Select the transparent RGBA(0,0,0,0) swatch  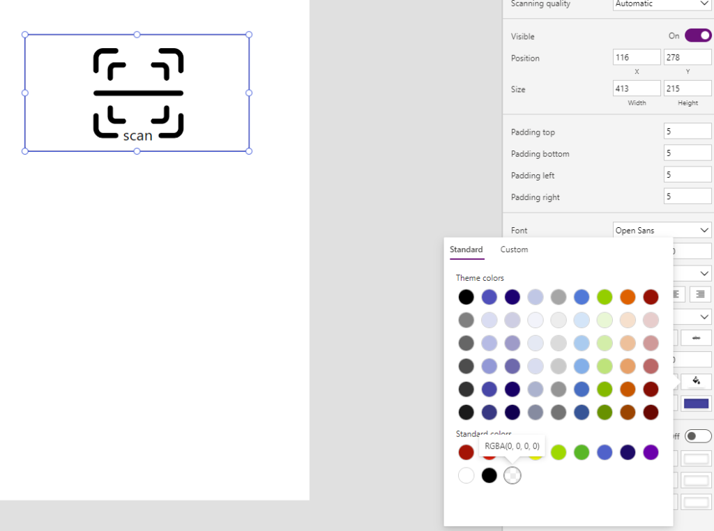512,475
